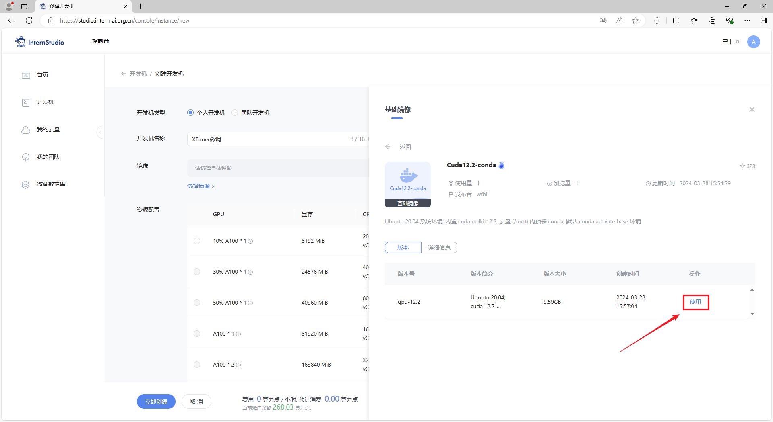Select the 30% A100 * 1 resource option
773x422 pixels.
197,272
